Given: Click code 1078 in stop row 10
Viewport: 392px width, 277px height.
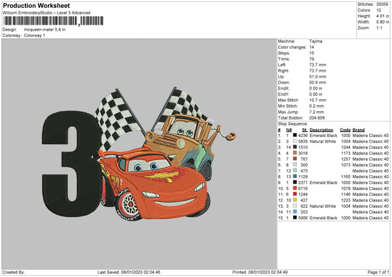Looking at the screenshot, I should pos(346,188).
